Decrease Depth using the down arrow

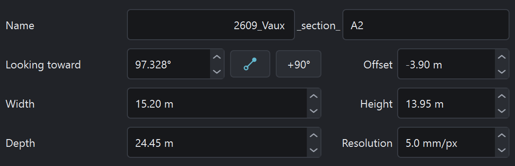[314, 150]
